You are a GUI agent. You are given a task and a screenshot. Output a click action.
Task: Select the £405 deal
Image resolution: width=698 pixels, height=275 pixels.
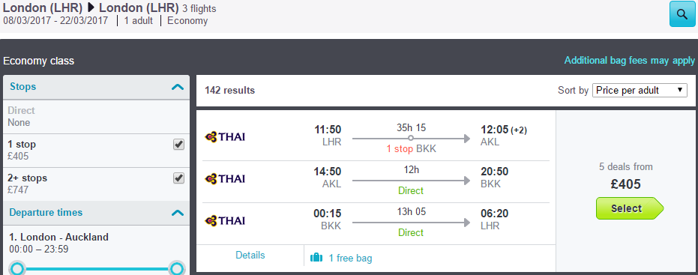(630, 208)
